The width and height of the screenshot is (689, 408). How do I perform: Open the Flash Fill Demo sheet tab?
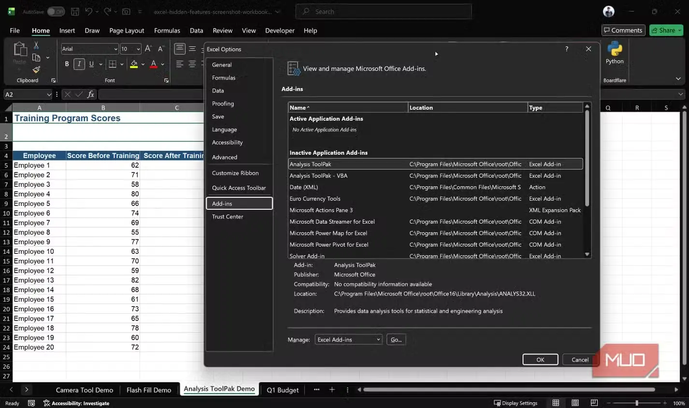point(149,390)
